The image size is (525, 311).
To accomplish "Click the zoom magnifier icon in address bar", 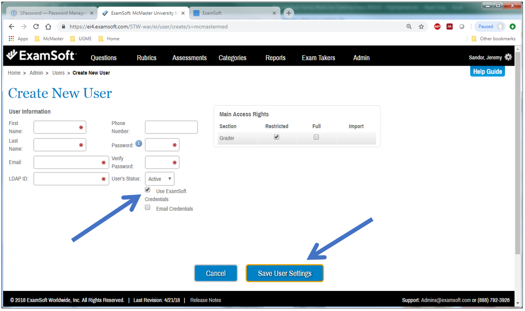I will tap(409, 26).
